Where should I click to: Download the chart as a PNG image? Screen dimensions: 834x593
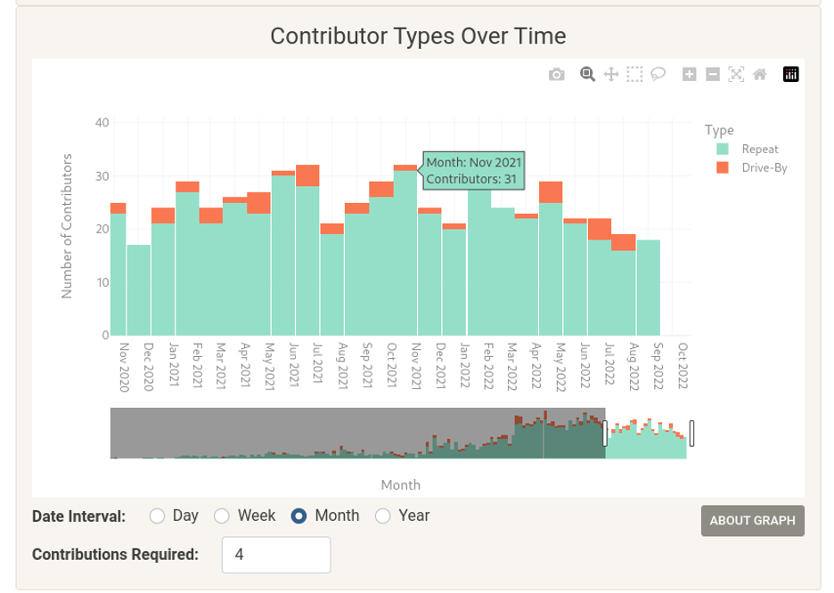(557, 76)
